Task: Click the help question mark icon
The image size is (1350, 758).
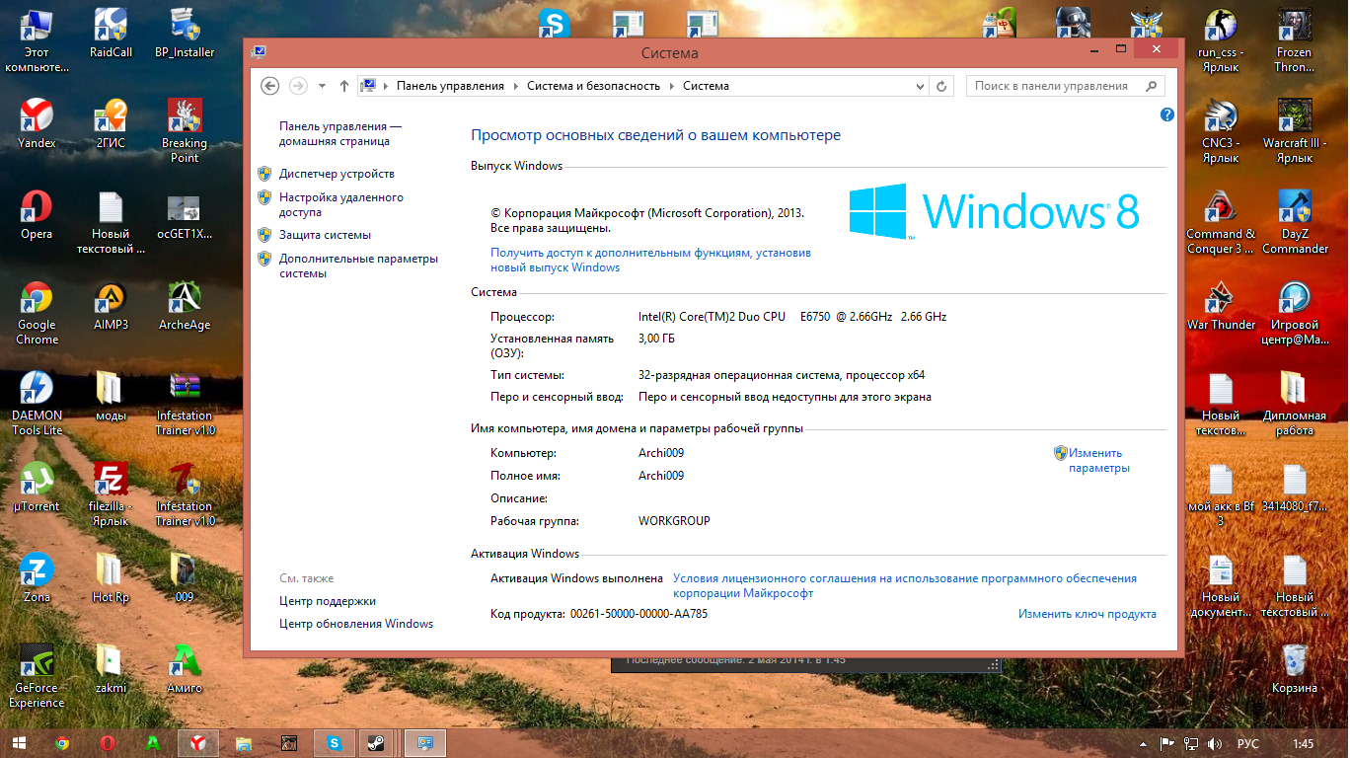Action: pos(1167,114)
